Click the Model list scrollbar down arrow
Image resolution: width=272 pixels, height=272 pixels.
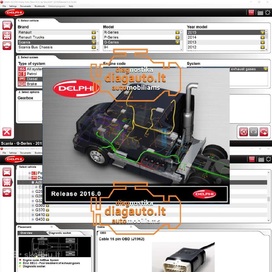coord(181,50)
